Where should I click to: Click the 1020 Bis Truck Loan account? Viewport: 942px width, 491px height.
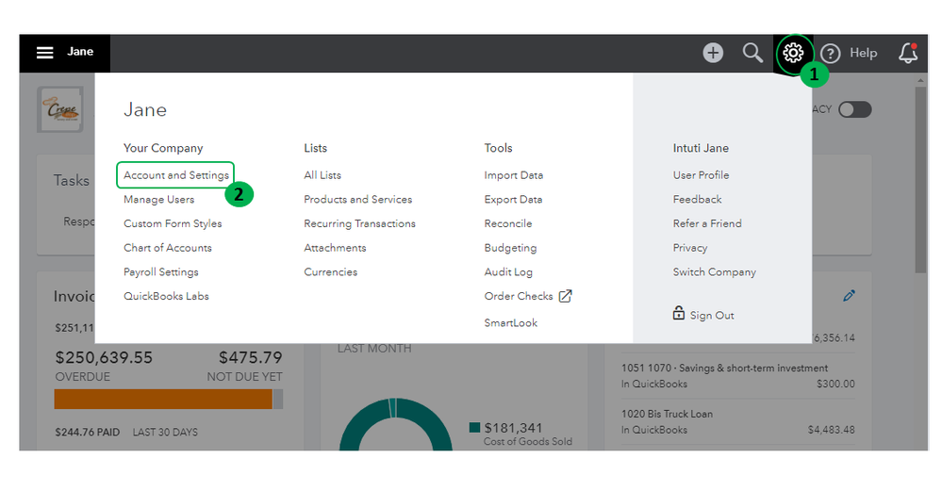pyautogui.click(x=667, y=414)
